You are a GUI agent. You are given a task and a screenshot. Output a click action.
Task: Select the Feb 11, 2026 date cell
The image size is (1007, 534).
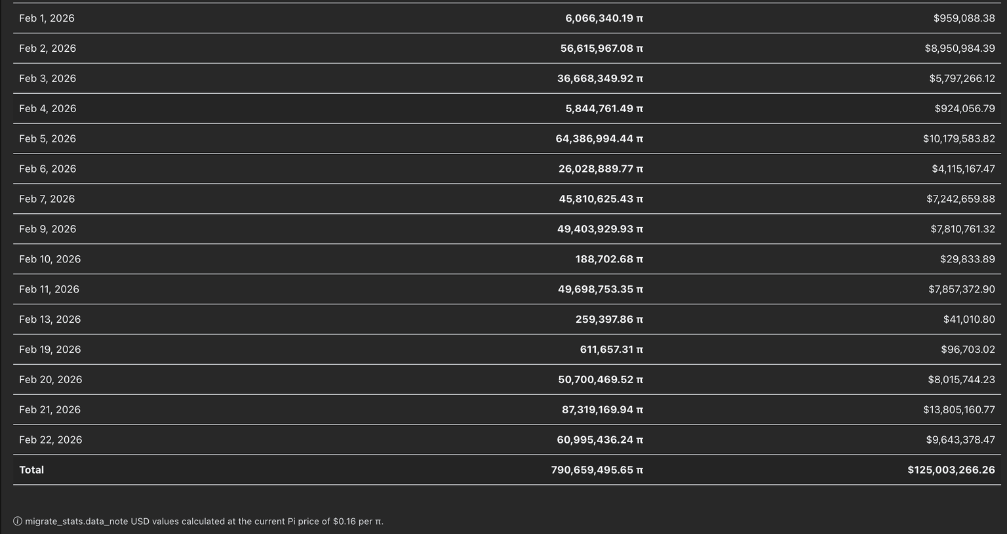pos(49,290)
